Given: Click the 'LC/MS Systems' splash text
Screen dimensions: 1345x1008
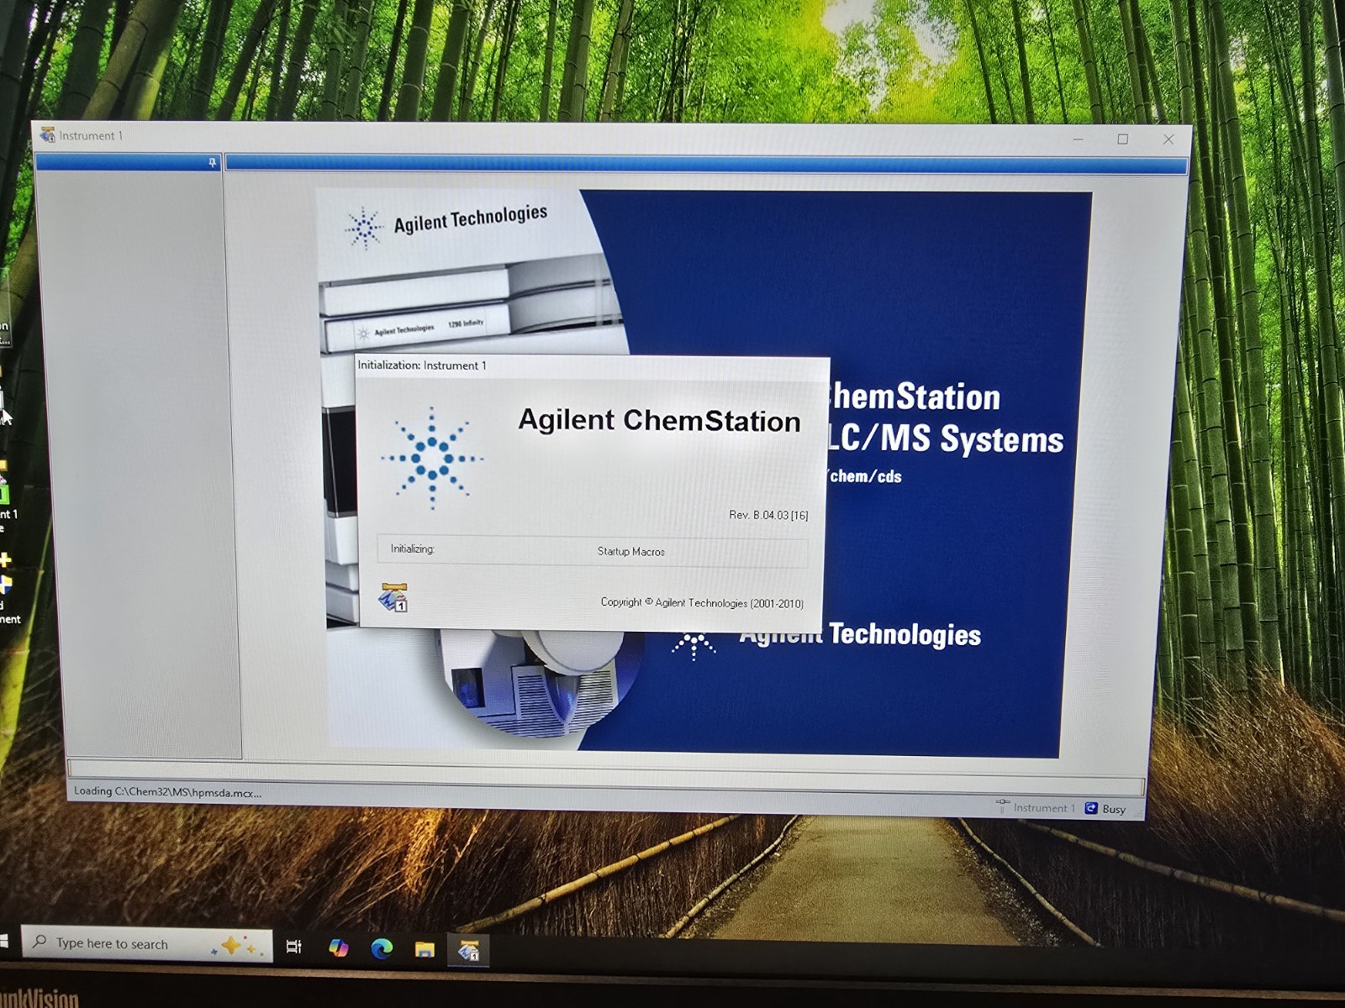Looking at the screenshot, I should point(946,439).
